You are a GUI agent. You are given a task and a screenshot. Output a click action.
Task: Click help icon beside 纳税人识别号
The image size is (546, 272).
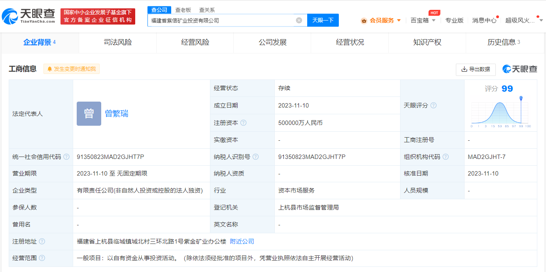point(255,157)
